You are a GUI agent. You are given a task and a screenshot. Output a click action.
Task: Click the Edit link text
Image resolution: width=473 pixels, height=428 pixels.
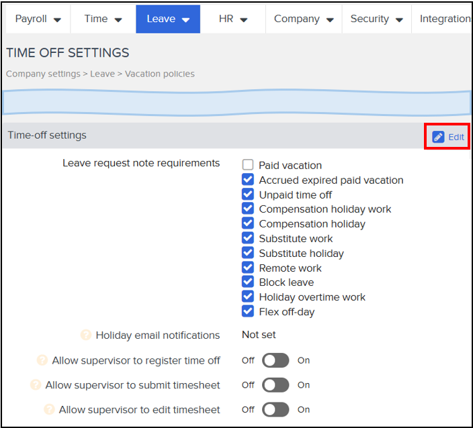(456, 138)
